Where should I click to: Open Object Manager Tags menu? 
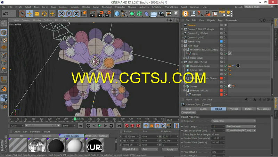tap(220, 20)
